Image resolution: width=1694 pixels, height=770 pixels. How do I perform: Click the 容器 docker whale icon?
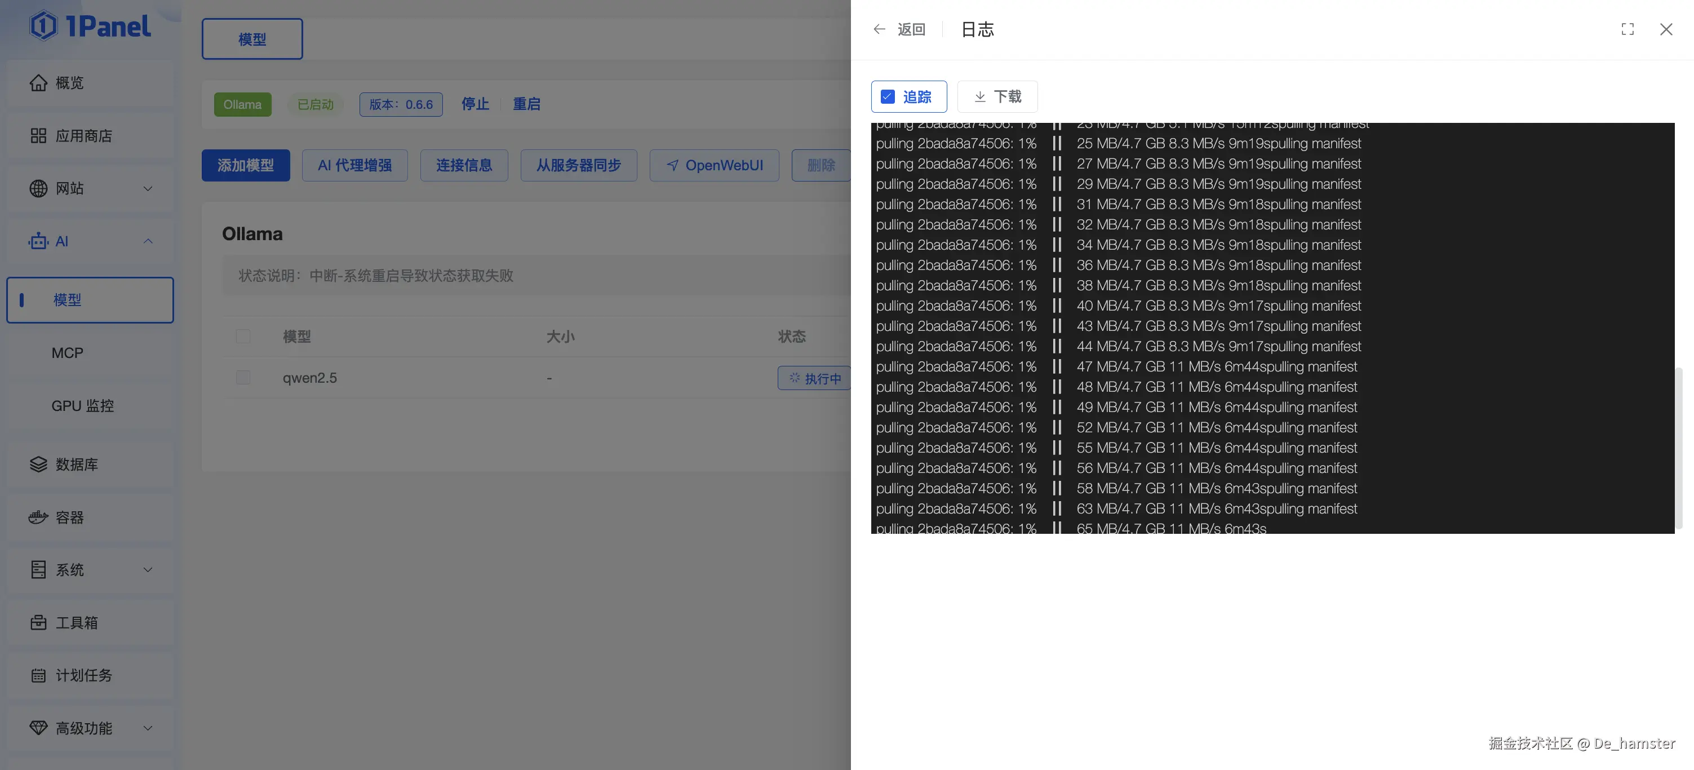38,517
